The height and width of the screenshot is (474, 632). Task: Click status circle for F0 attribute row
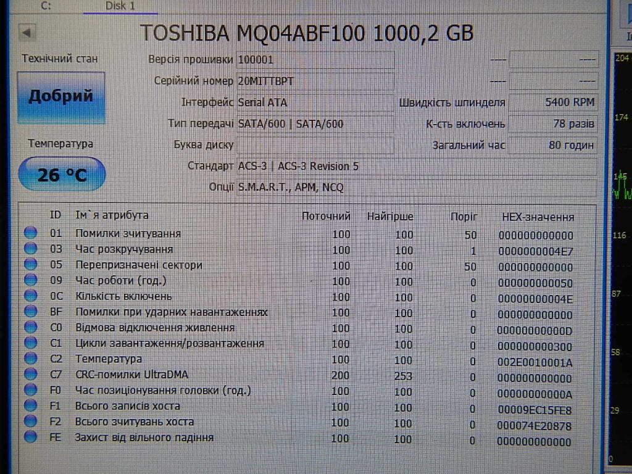coord(30,390)
